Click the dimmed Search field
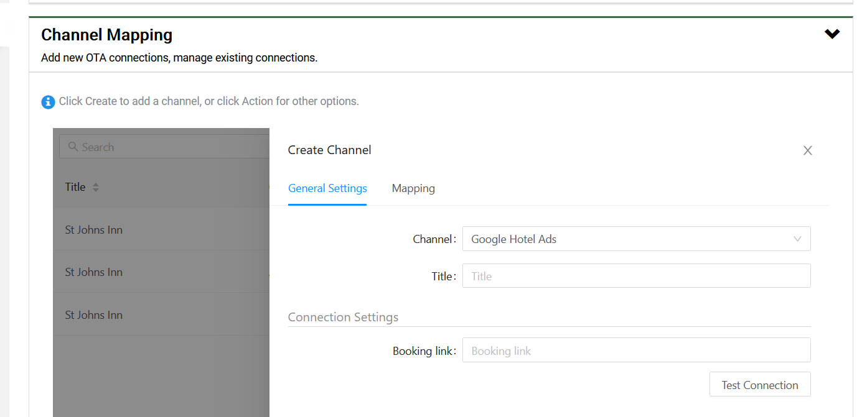The height and width of the screenshot is (417, 857). 164,147
